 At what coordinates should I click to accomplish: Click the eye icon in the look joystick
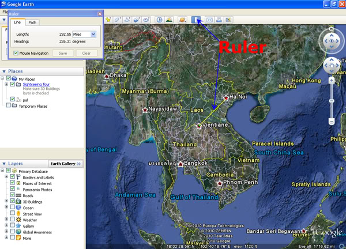pyautogui.click(x=332, y=41)
